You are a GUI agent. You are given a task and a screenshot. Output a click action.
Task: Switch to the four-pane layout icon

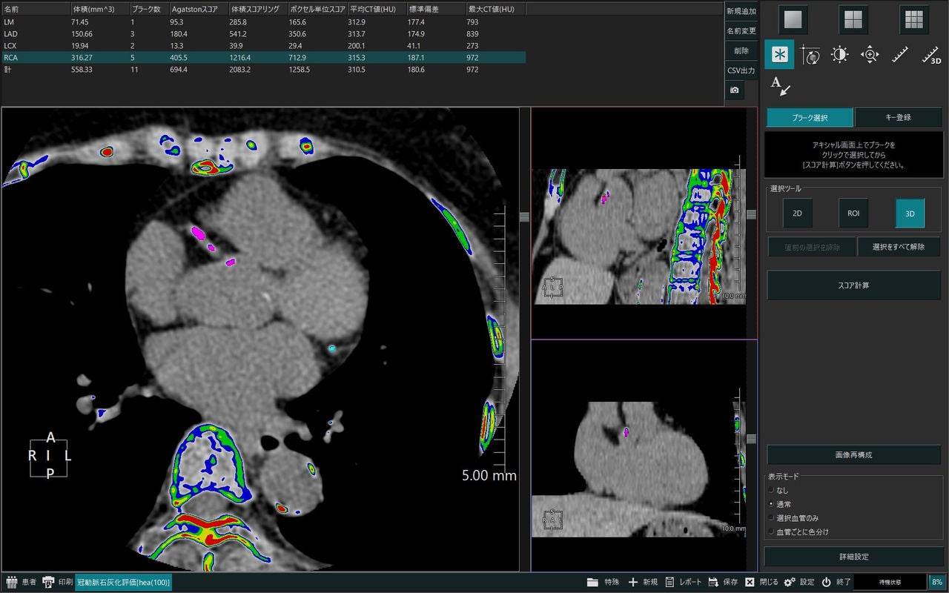[853, 20]
